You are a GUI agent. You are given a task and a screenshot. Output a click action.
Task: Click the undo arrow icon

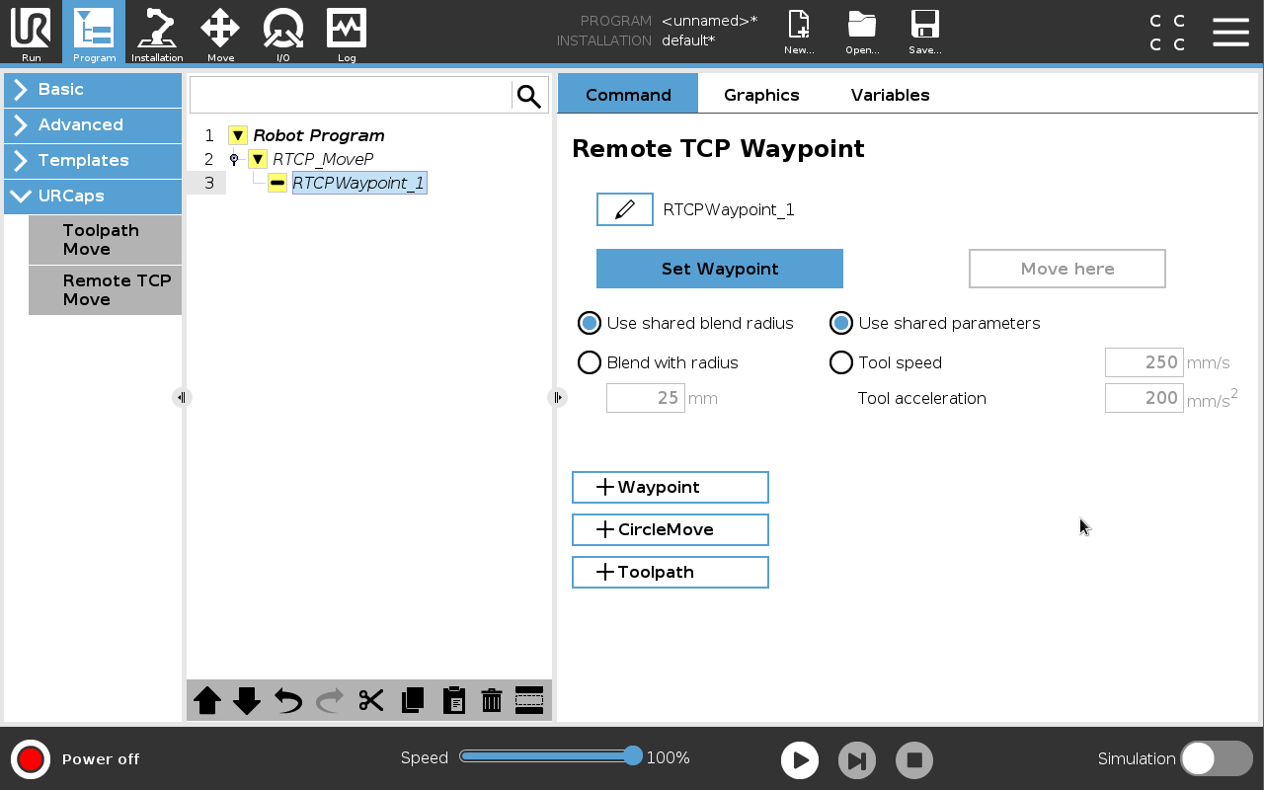pos(288,701)
